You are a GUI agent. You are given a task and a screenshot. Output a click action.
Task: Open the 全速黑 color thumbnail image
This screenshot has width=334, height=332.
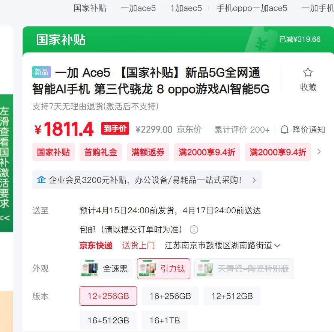coord(90,268)
